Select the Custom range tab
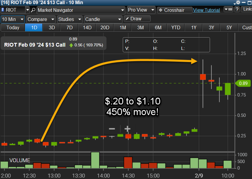This screenshot has width=252, height=179. point(245,27)
